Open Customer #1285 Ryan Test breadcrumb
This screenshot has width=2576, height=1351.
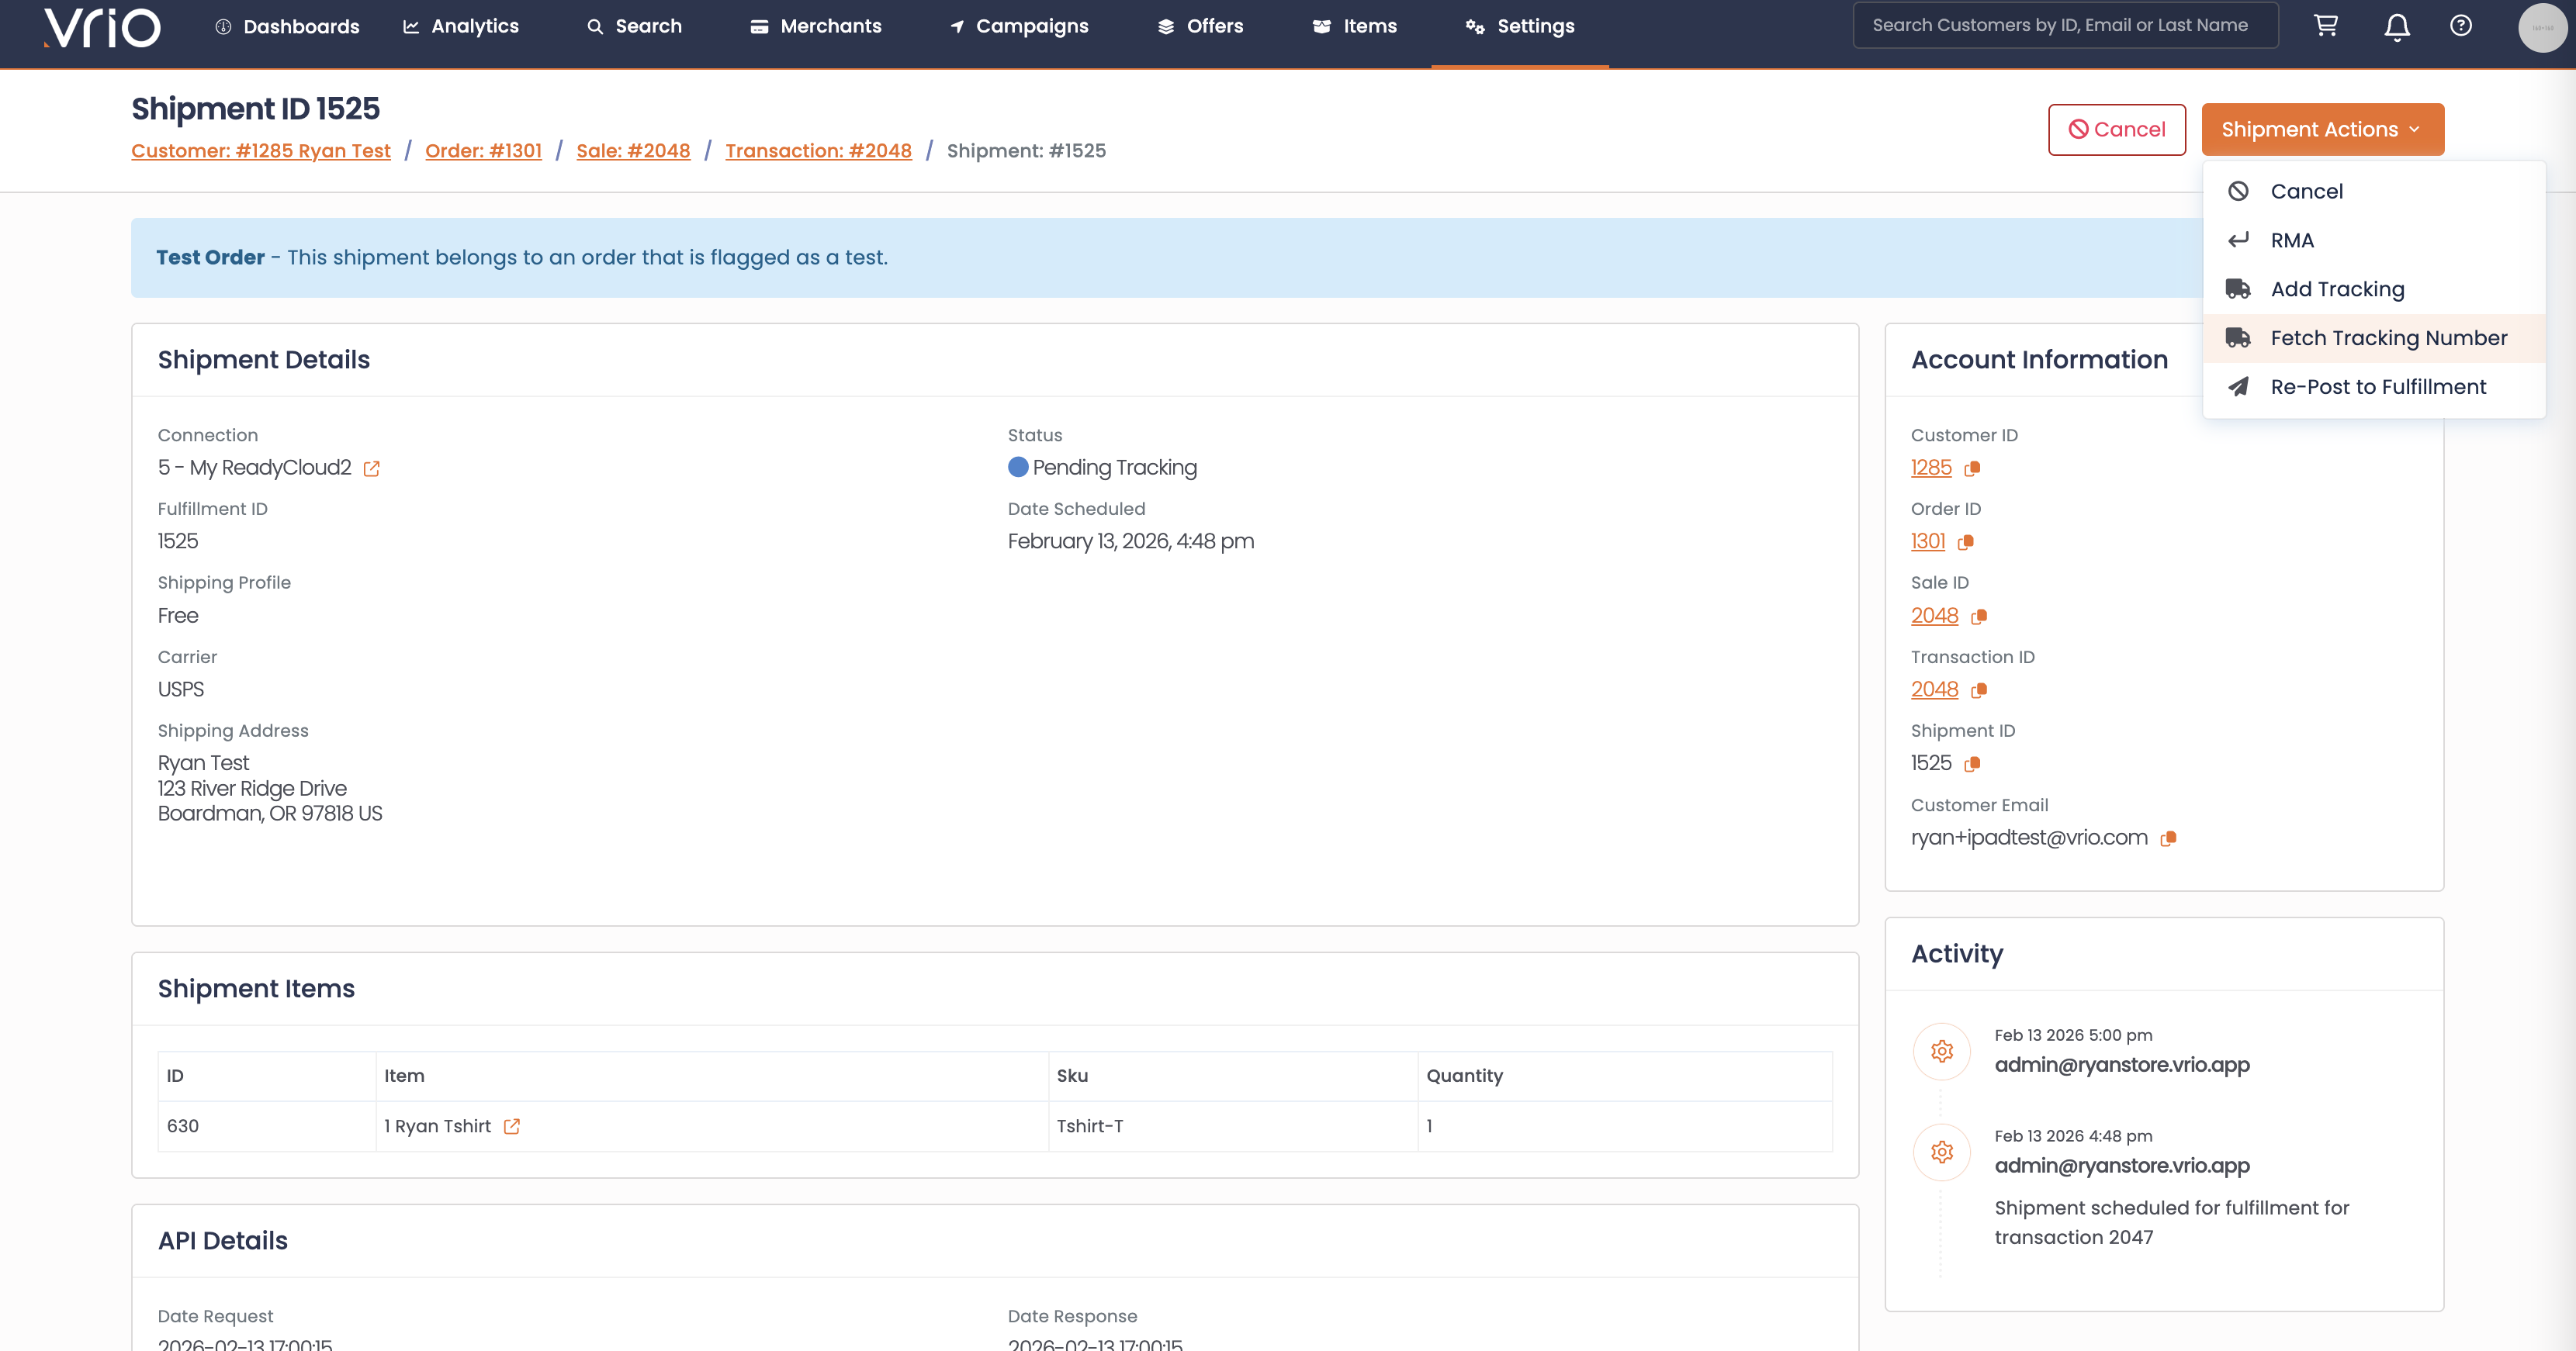click(x=261, y=151)
